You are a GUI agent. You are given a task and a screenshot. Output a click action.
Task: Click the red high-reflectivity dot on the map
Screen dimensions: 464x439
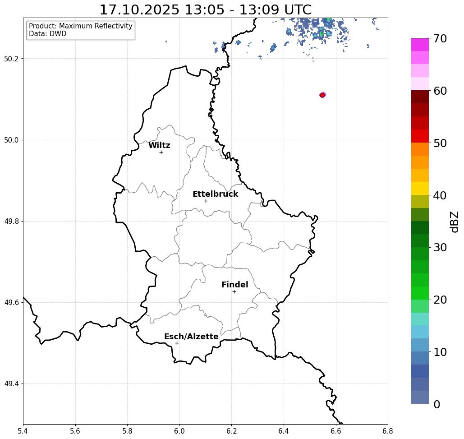(x=322, y=95)
